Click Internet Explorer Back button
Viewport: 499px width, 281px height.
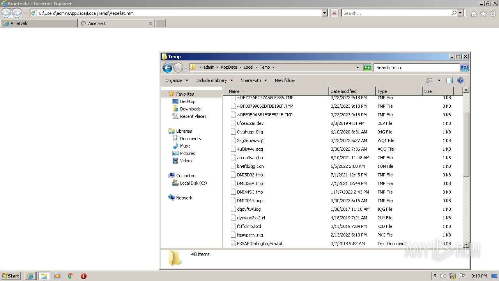tap(6, 13)
